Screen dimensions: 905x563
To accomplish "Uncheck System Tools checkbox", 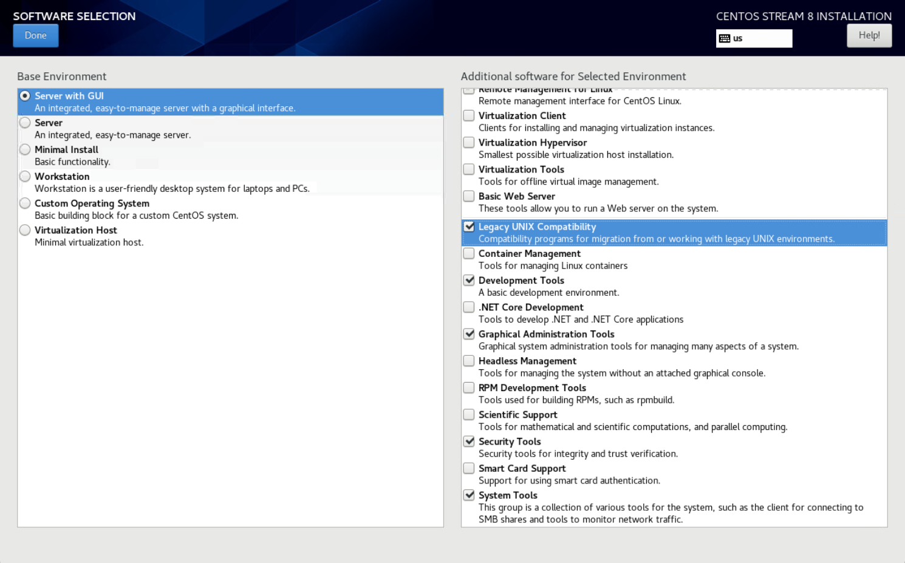I will pyautogui.click(x=469, y=494).
